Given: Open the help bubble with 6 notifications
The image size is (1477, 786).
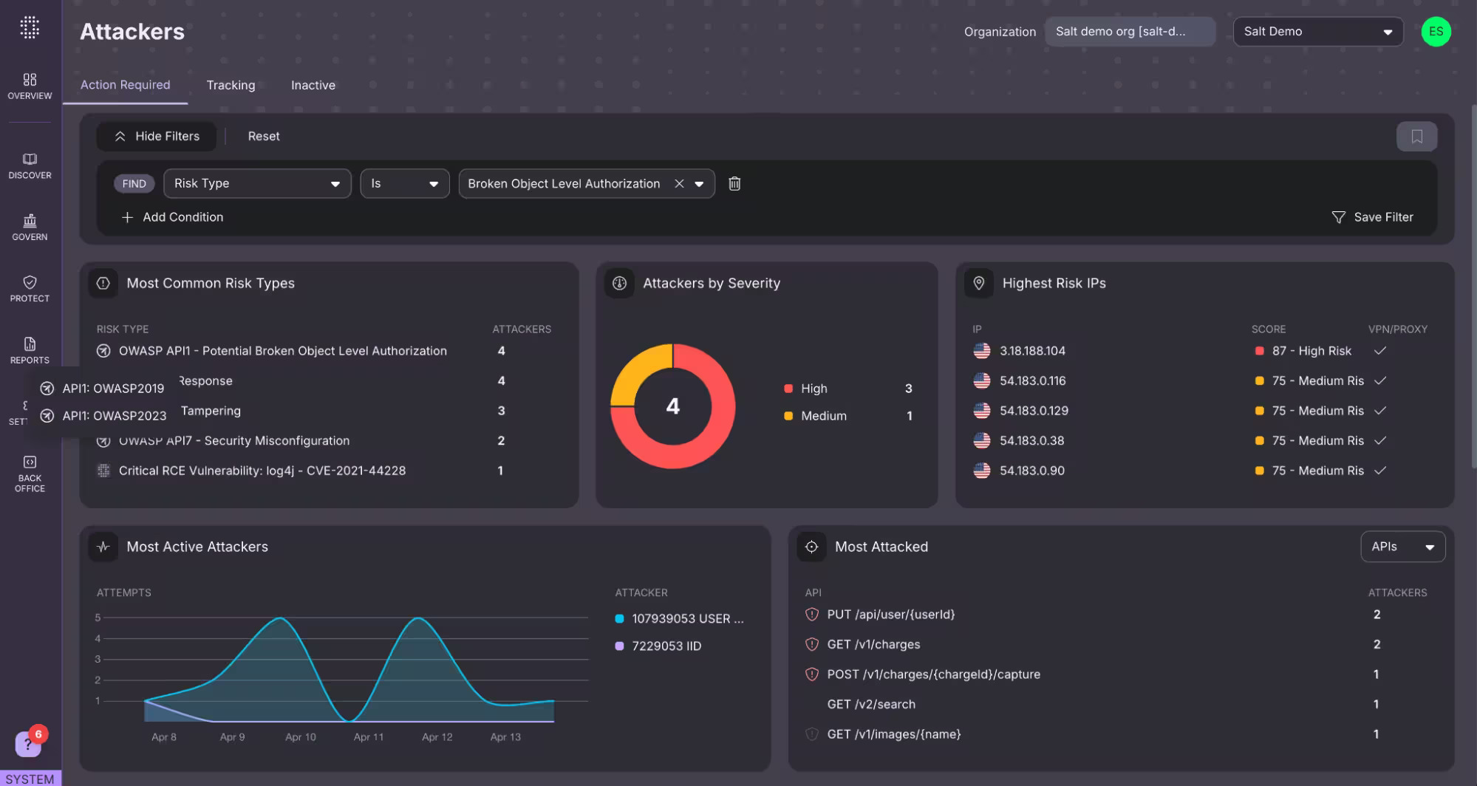Looking at the screenshot, I should pos(29,743).
